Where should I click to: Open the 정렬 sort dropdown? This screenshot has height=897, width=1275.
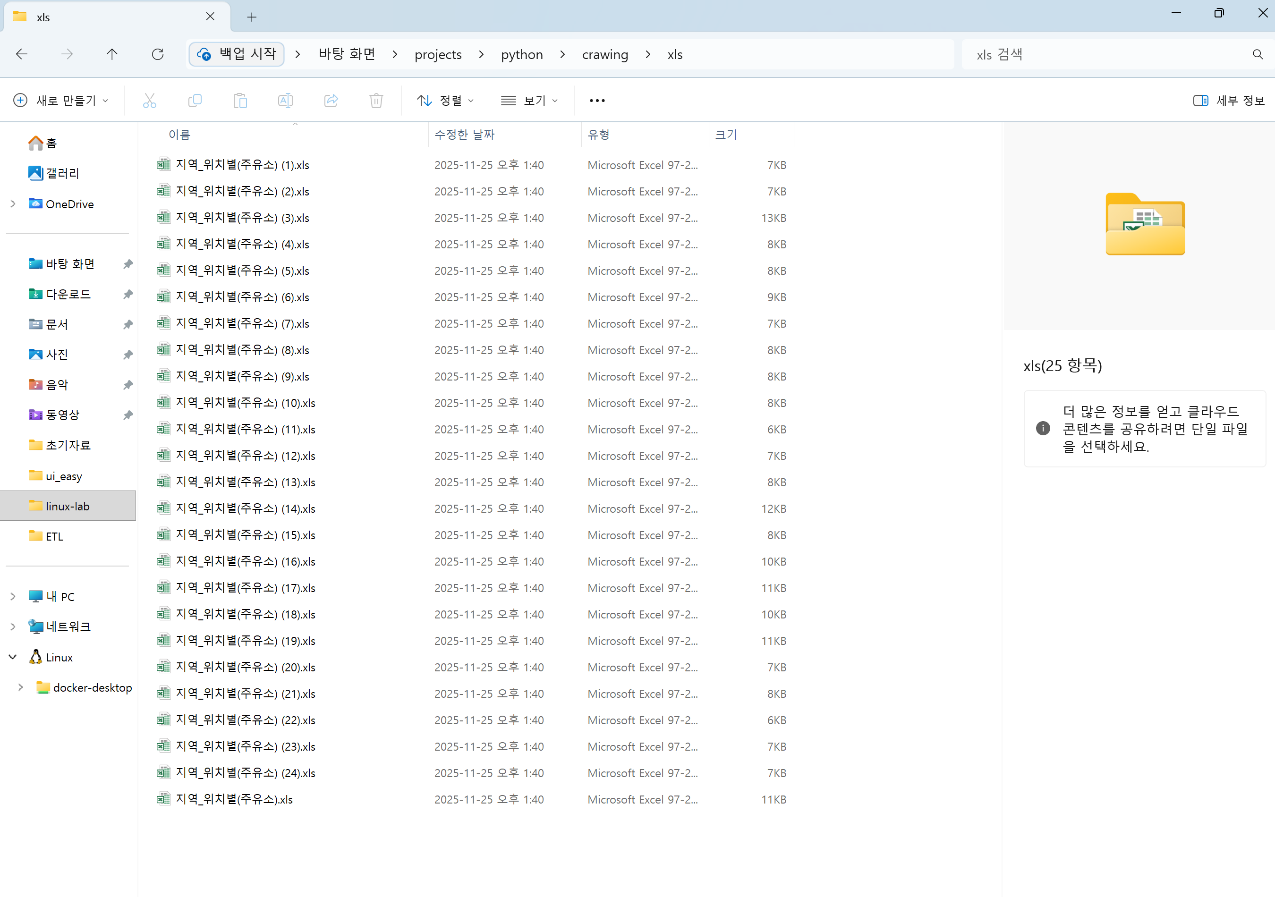pyautogui.click(x=445, y=101)
